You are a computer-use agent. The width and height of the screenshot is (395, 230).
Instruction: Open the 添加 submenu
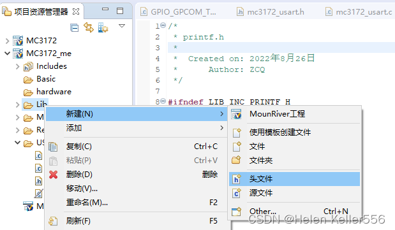[137, 128]
